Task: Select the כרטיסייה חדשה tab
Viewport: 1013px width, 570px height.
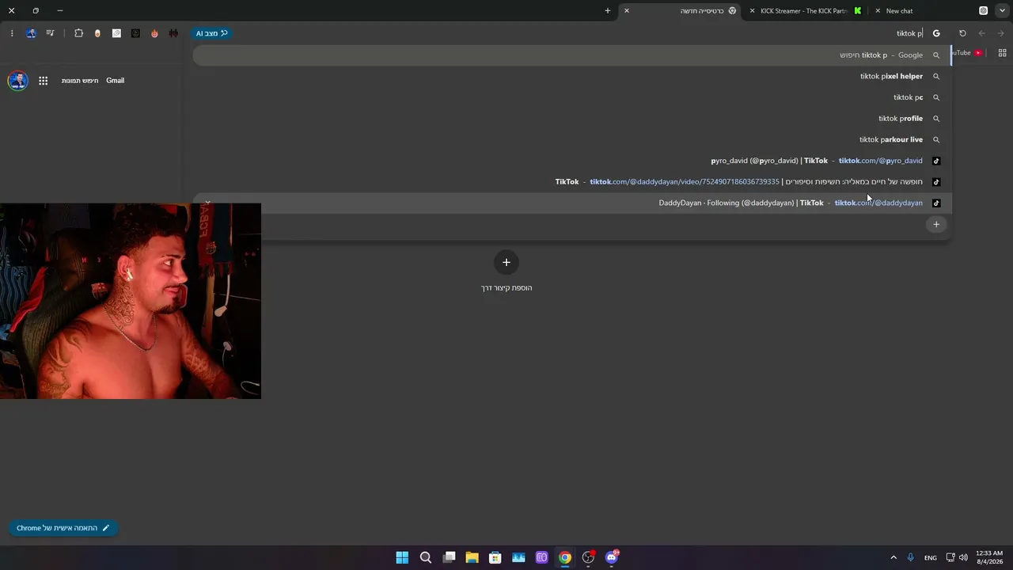Action: [681, 11]
